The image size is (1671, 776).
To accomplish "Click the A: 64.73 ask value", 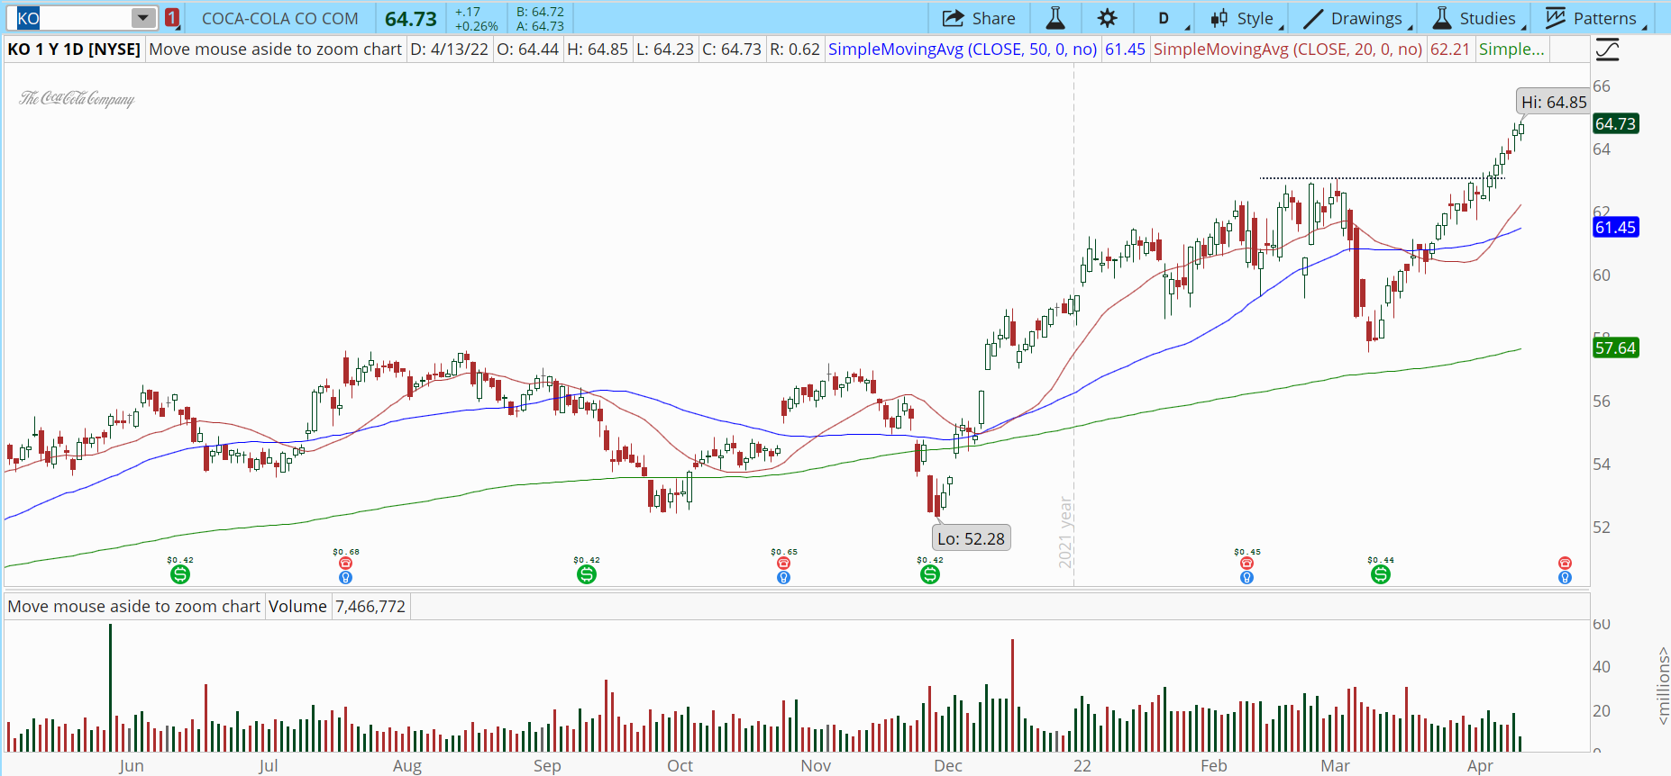I will click(x=540, y=26).
